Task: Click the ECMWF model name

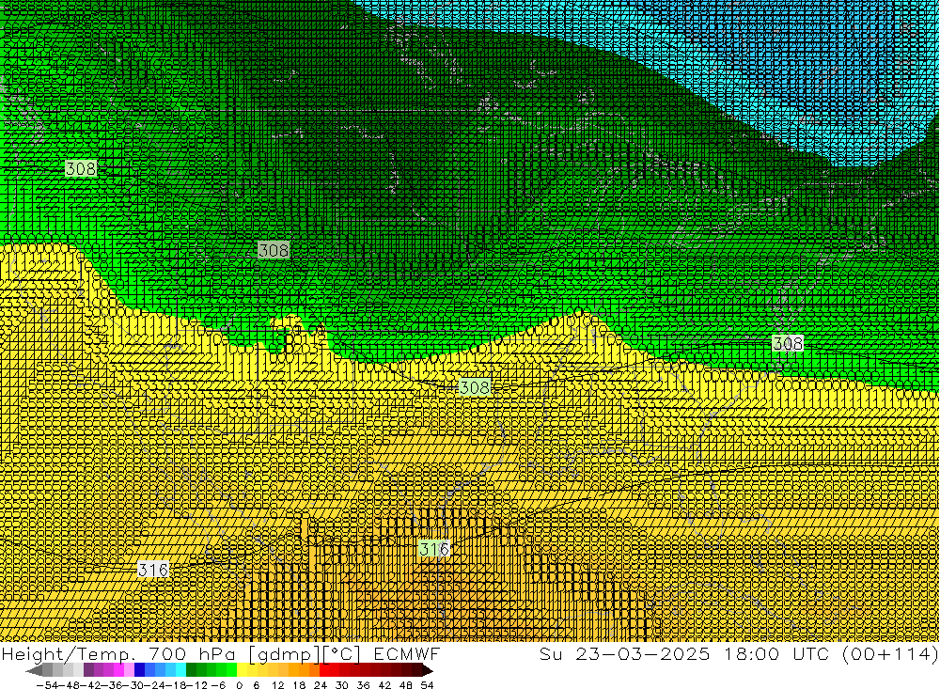Action: [406, 653]
